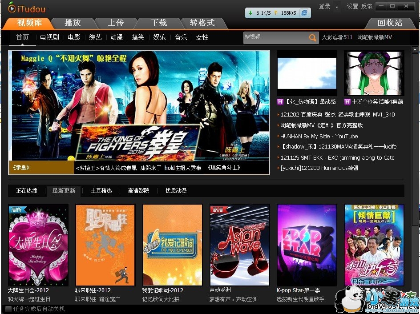Image resolution: width=420 pixels, height=314 pixels.
Task: Switch to 高清影院 tab
Action: (x=138, y=191)
